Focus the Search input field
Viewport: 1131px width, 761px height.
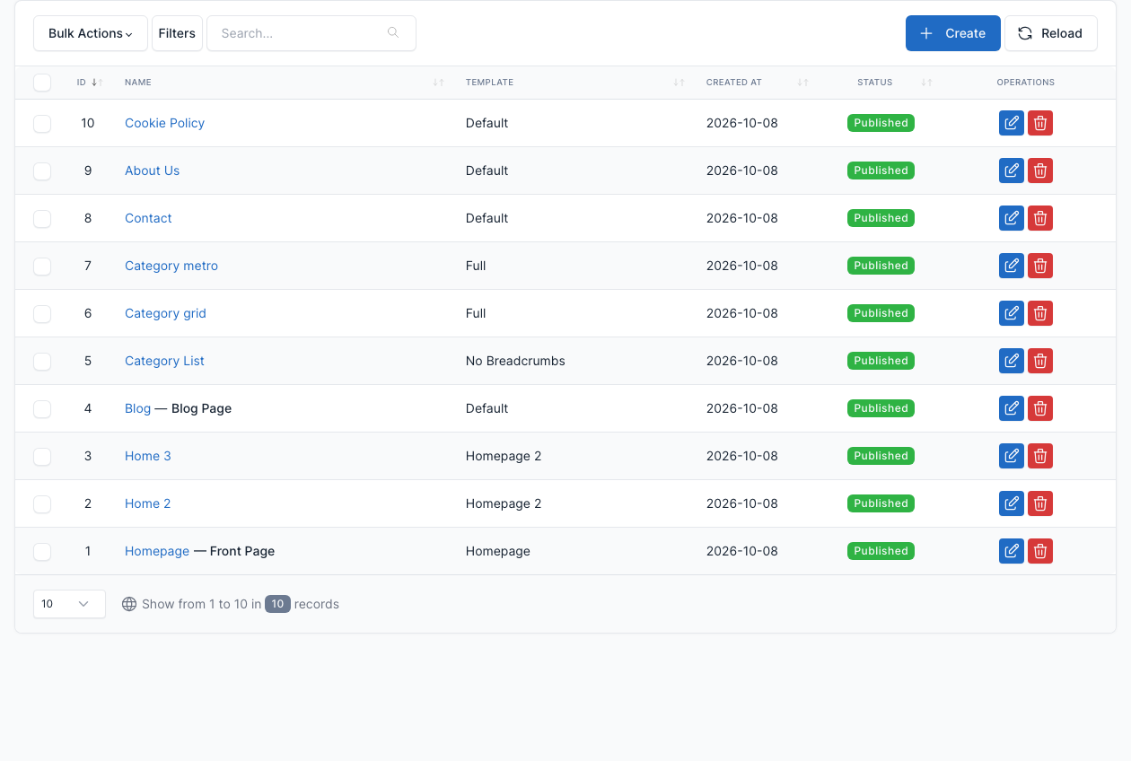(311, 33)
